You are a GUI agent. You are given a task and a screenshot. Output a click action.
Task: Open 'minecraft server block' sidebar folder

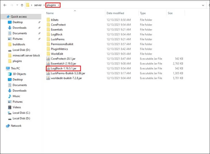pyautogui.click(x=26, y=56)
